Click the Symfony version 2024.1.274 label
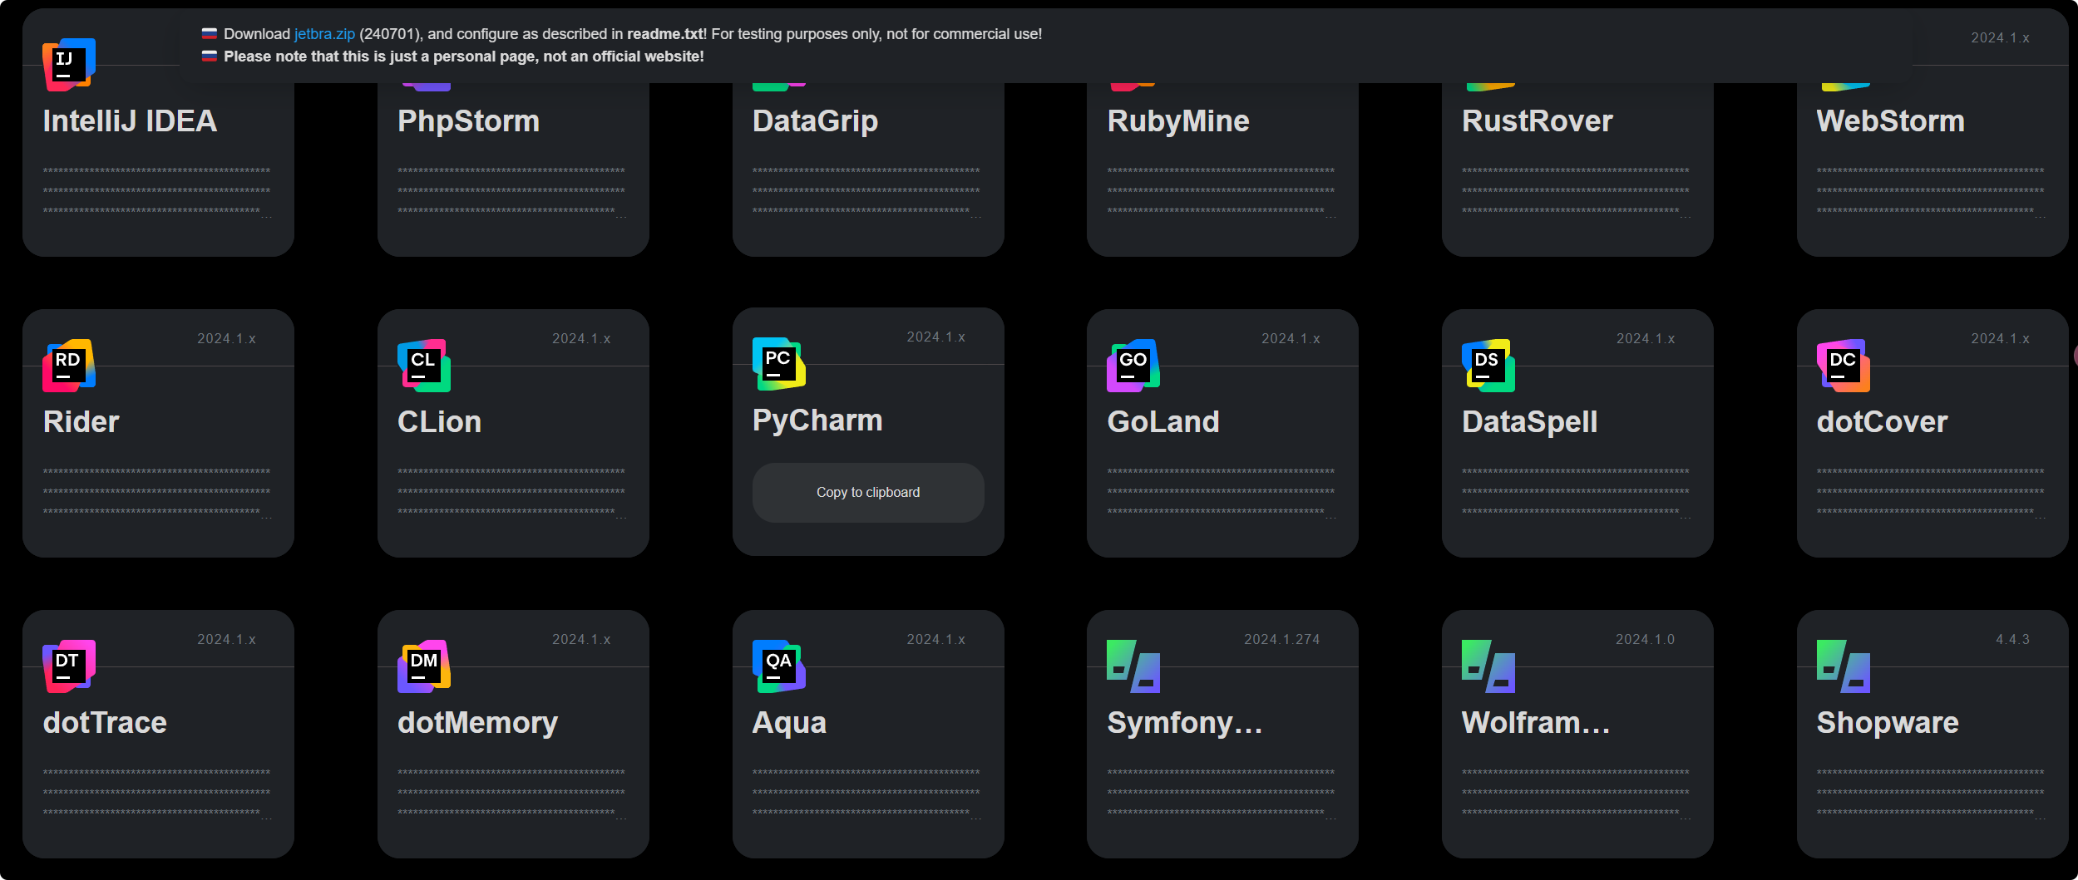 click(x=1281, y=639)
